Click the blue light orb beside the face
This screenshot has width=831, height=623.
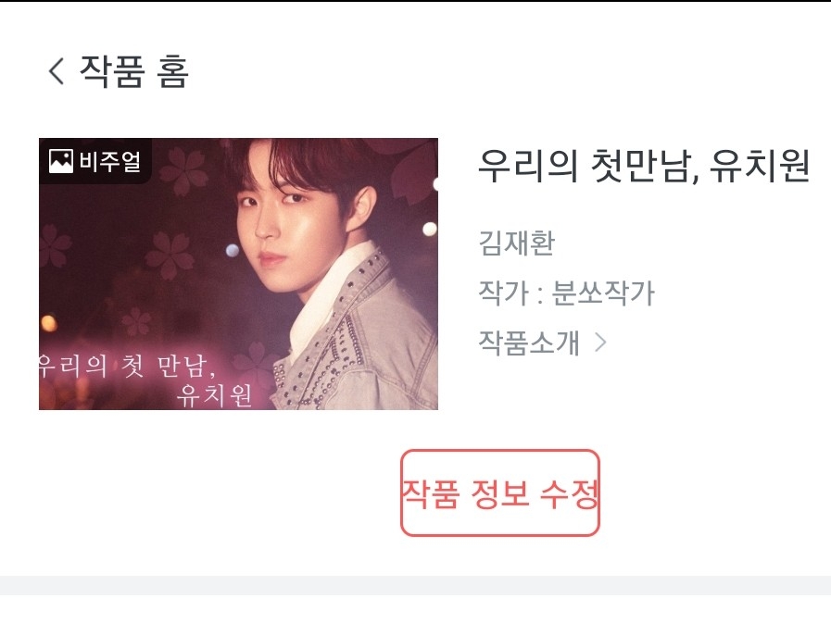coord(233,251)
